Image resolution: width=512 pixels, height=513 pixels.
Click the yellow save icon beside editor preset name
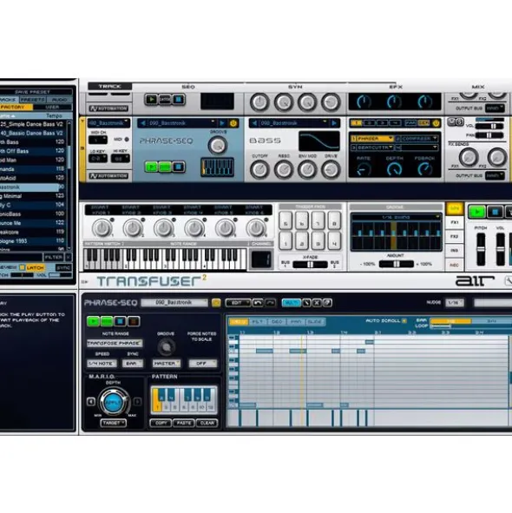tap(216, 303)
